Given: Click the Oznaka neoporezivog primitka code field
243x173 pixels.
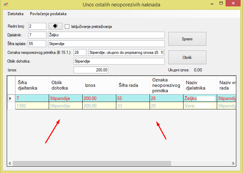Looking at the screenshot, I should click(x=80, y=53).
